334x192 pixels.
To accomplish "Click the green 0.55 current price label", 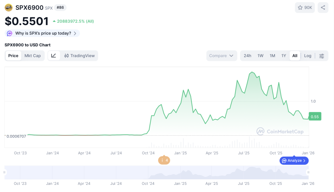I will 315,117.
